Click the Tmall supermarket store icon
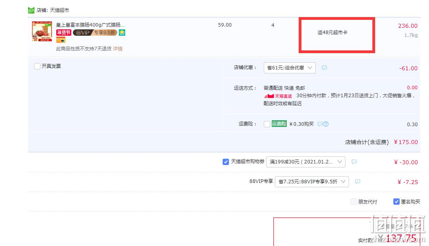Image resolution: width=429 pixels, height=246 pixels. coord(31,10)
